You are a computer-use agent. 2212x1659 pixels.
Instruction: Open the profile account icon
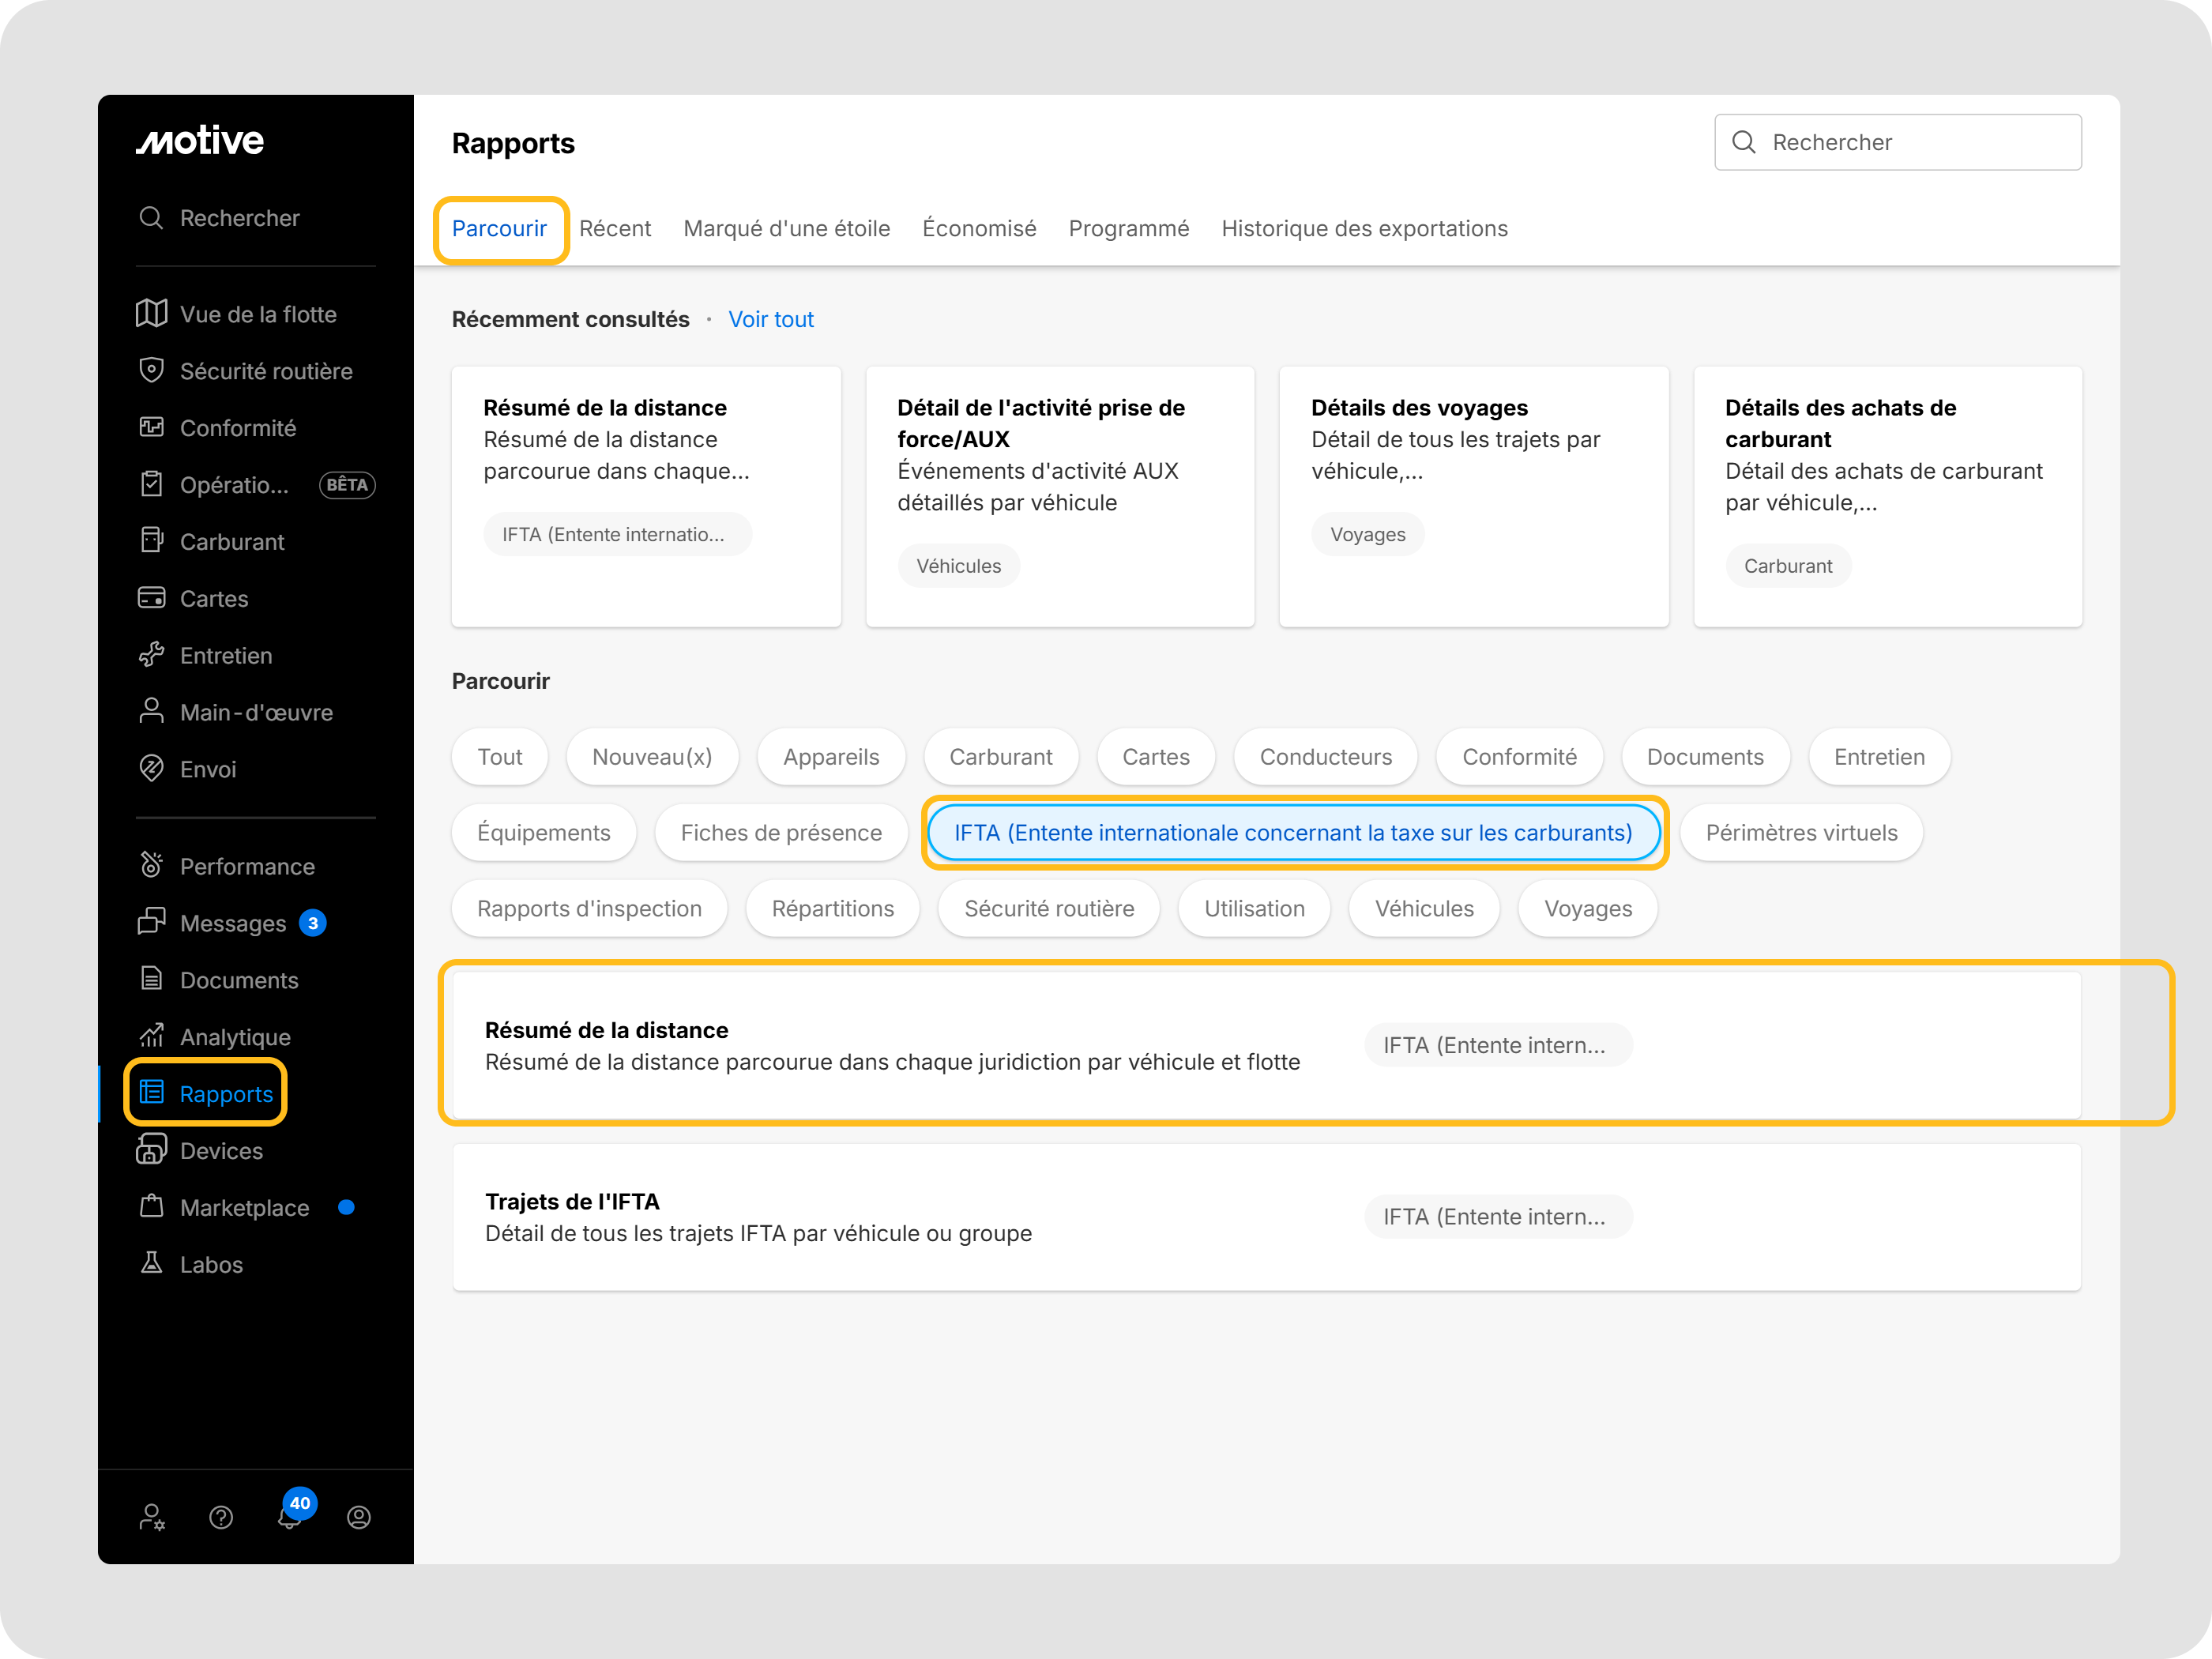tap(359, 1517)
